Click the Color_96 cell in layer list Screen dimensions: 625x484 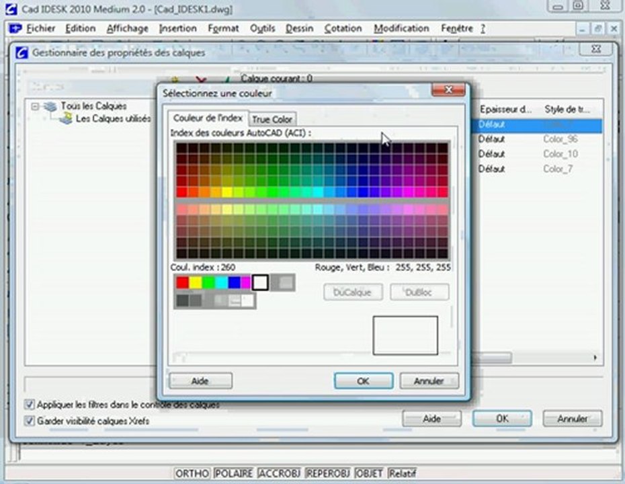tap(560, 139)
